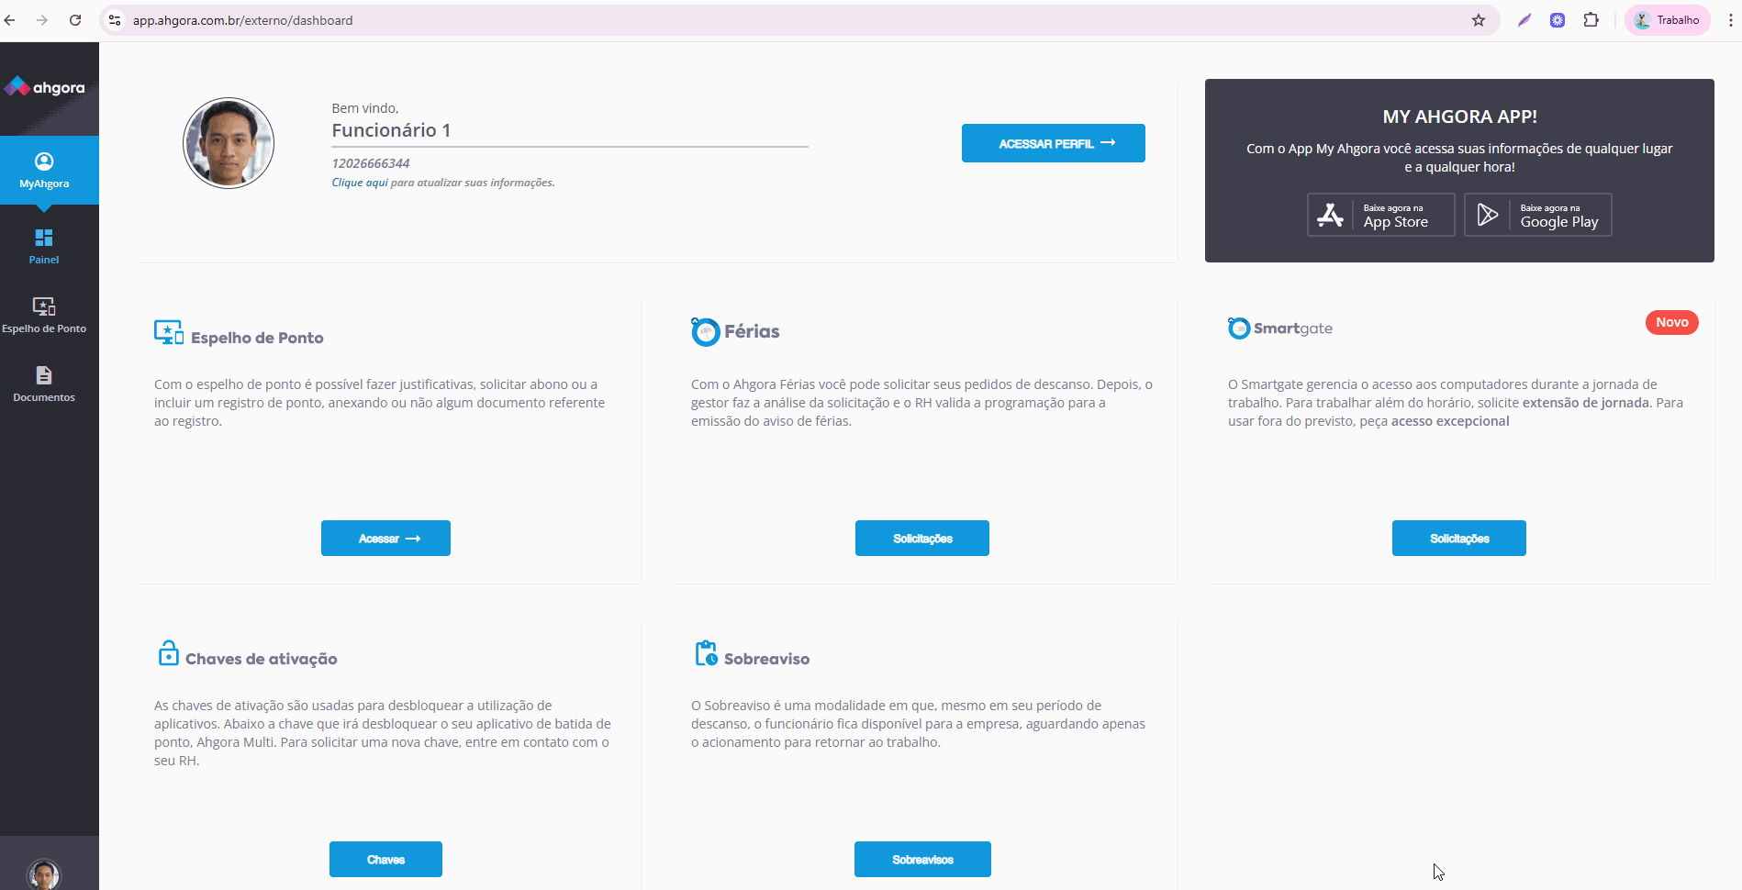
Task: Click the Chaves button
Action: (385, 860)
